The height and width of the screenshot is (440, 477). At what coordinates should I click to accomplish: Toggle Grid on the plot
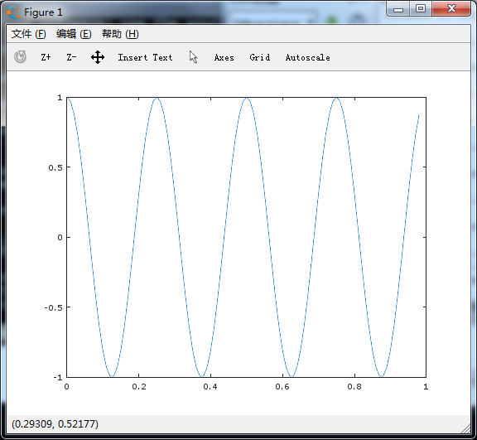(260, 57)
